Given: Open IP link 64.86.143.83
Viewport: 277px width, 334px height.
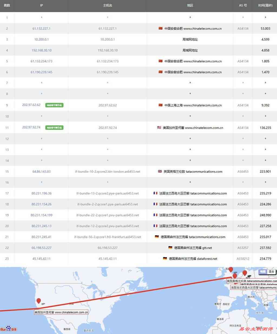Looking at the screenshot, I should point(41,172).
